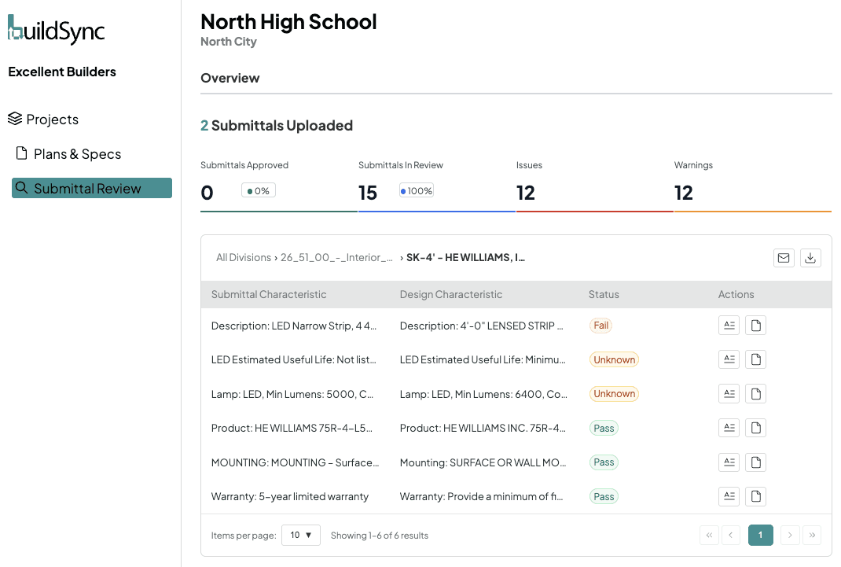This screenshot has width=841, height=567.
Task: Open Items per page dropdown
Action: pos(301,535)
